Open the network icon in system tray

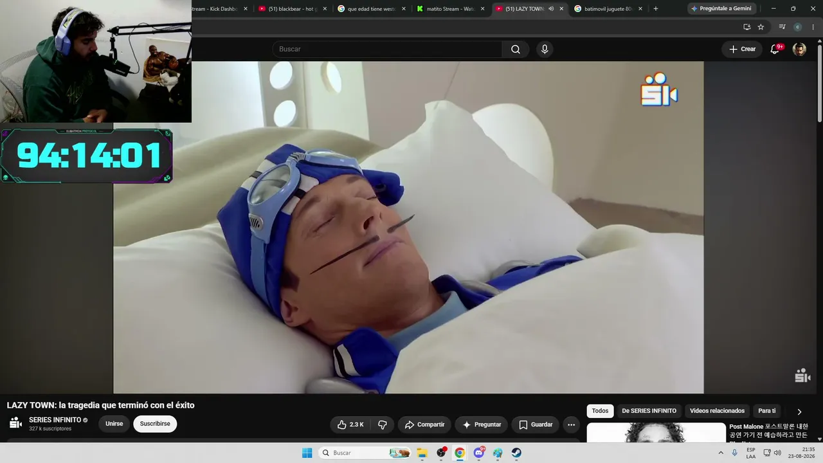(767, 453)
